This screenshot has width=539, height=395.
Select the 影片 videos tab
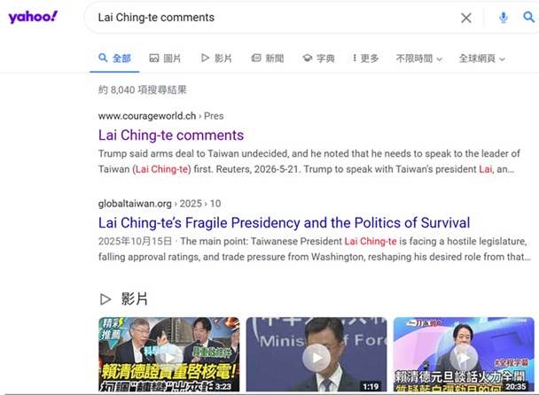(x=216, y=58)
